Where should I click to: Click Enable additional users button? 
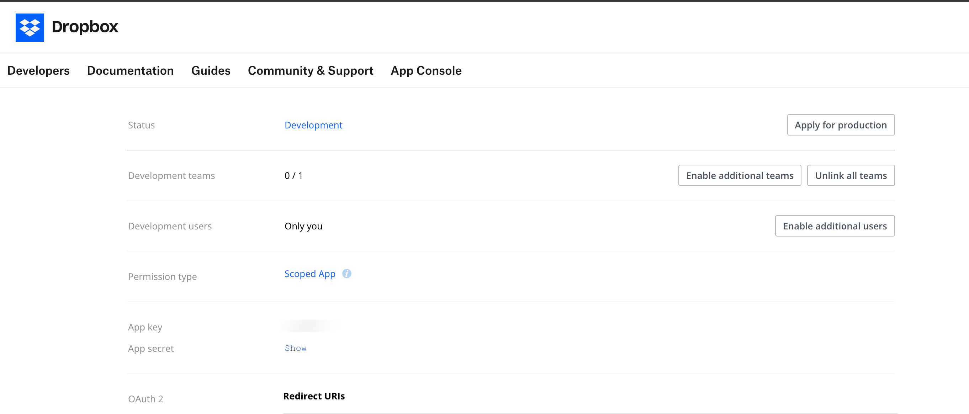(x=834, y=225)
